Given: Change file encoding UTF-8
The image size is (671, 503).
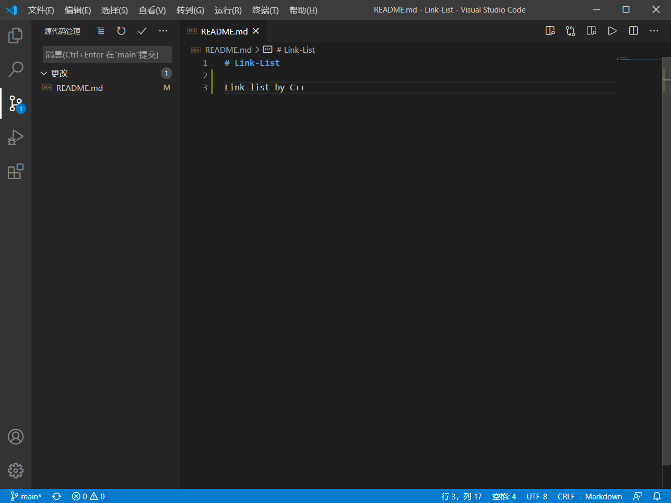Looking at the screenshot, I should (x=537, y=496).
